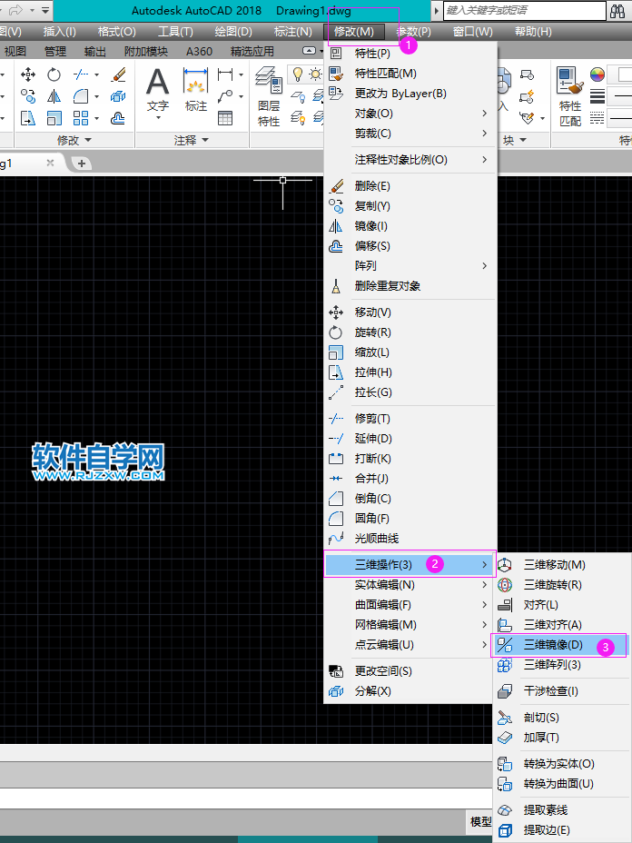Select the Mirror tool in ribbon

point(54,96)
